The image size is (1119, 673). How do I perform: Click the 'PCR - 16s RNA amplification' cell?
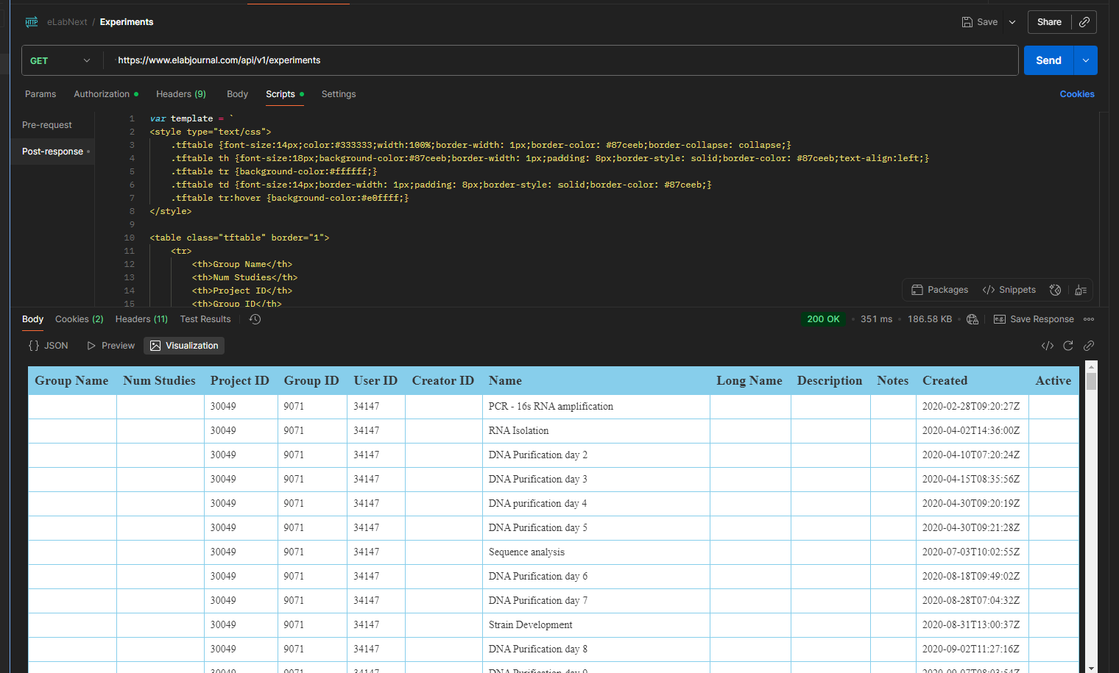coord(596,407)
